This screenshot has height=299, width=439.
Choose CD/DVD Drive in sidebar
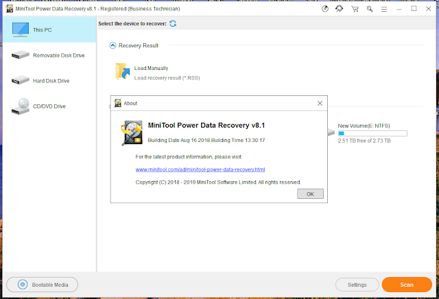click(x=49, y=106)
